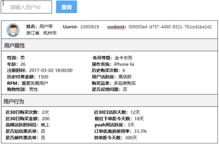Select the 性别: 男 row

coord(16,58)
